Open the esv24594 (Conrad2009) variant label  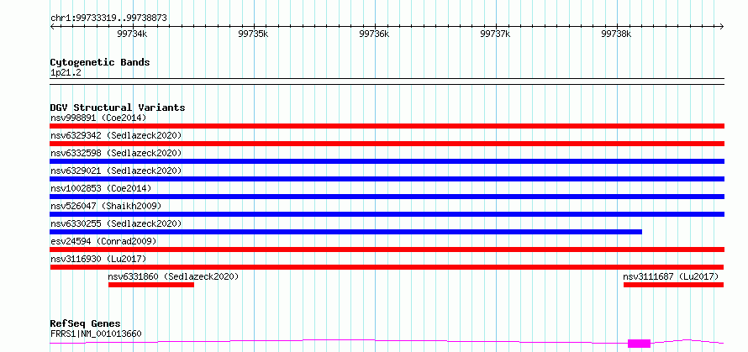(103, 241)
